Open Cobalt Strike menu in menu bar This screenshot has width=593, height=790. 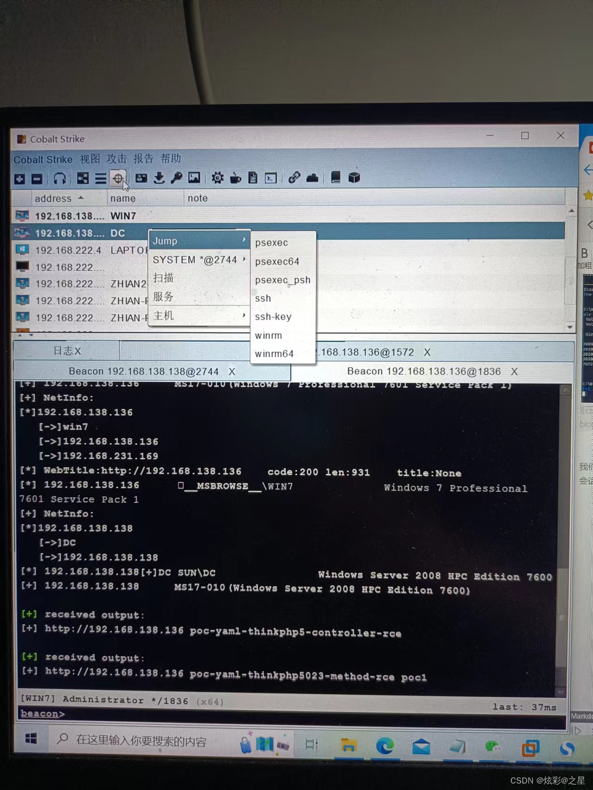coord(43,160)
